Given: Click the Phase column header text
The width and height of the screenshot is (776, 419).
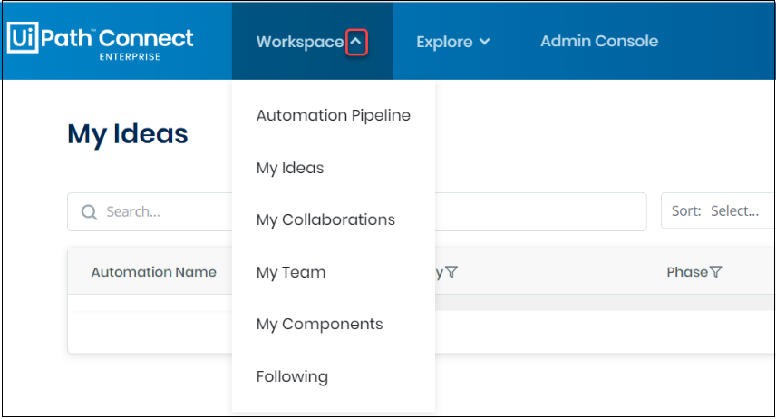Looking at the screenshot, I should click(686, 272).
